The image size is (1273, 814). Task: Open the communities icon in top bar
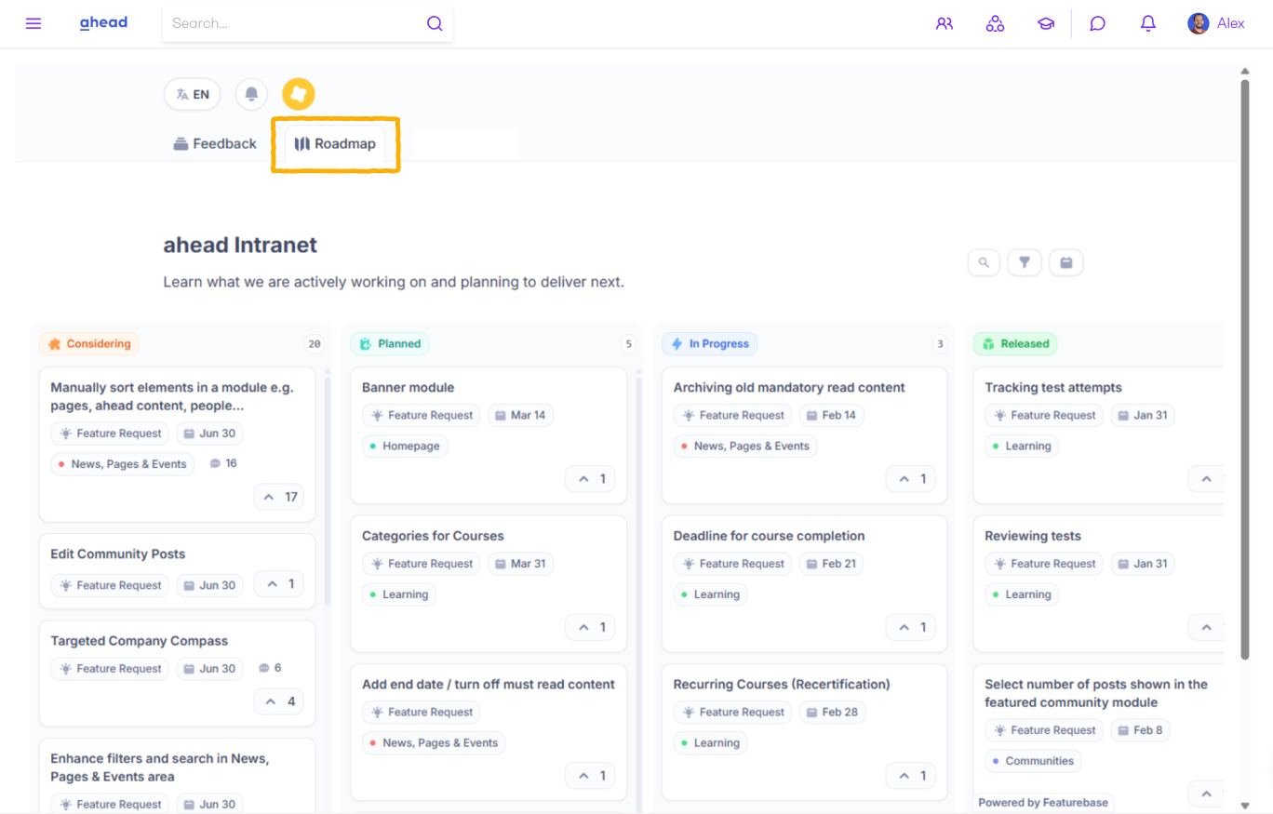point(995,23)
